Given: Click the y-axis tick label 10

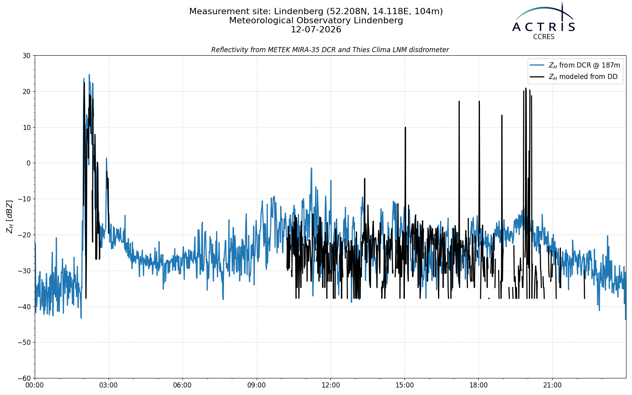Looking at the screenshot, I should click(x=26, y=127).
